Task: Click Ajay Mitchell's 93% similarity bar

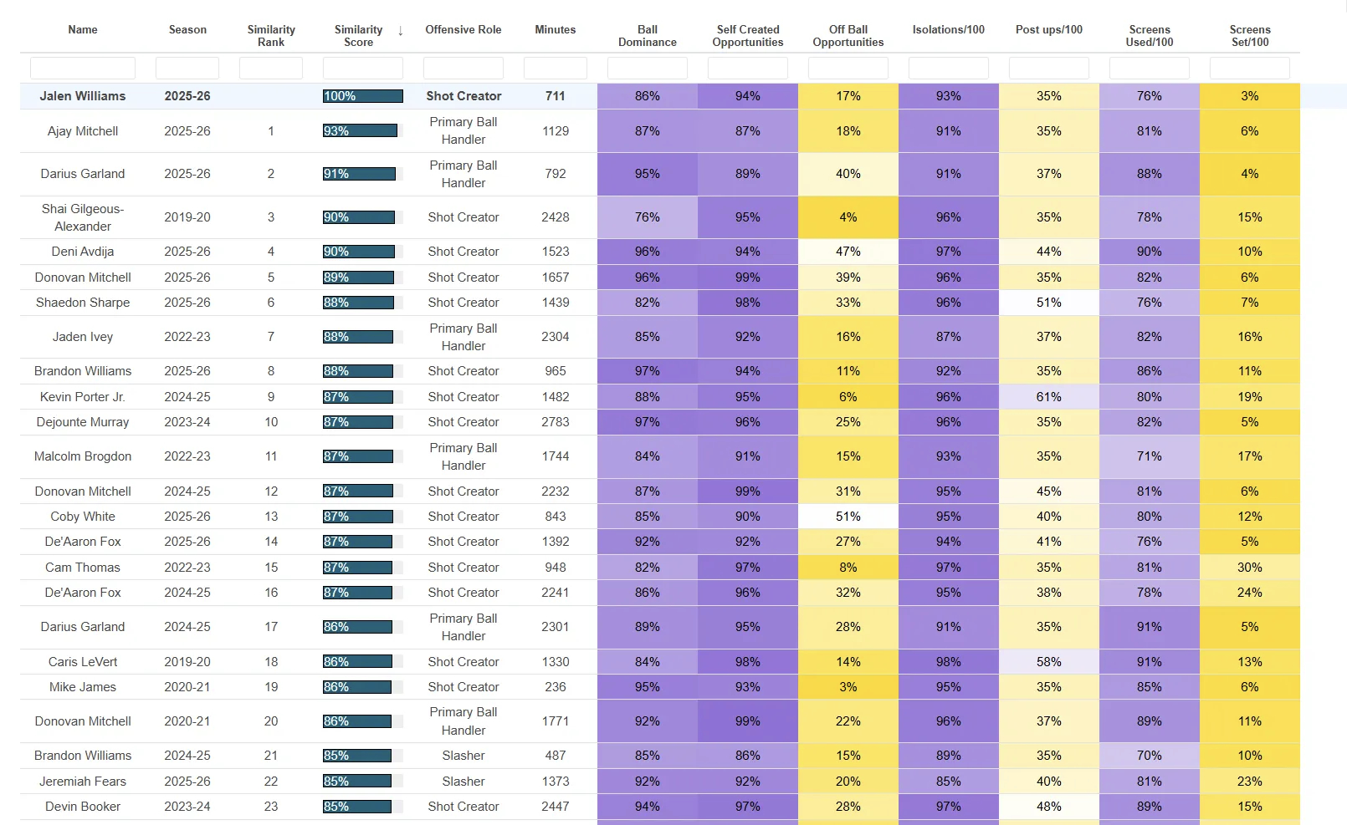Action: [x=360, y=131]
